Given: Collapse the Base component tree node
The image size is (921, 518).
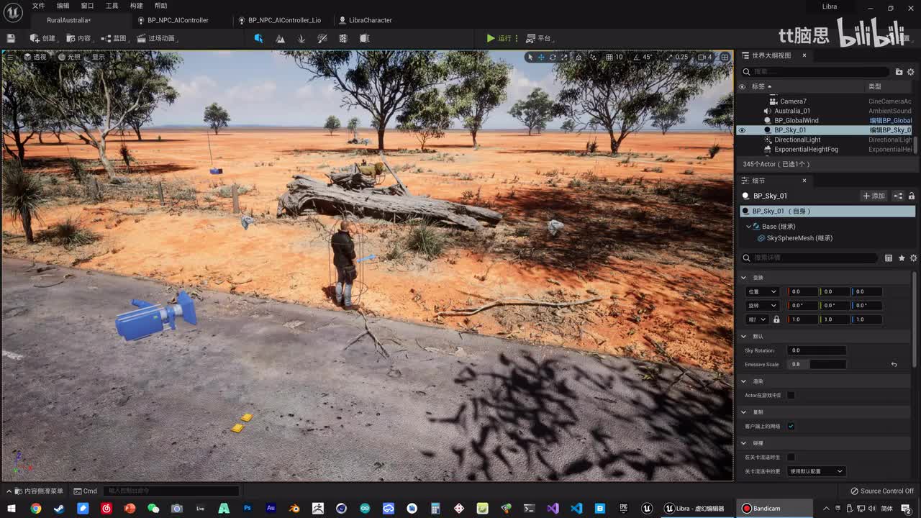Looking at the screenshot, I should (748, 227).
